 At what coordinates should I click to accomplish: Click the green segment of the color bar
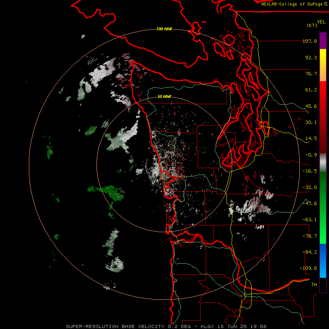(x=323, y=208)
